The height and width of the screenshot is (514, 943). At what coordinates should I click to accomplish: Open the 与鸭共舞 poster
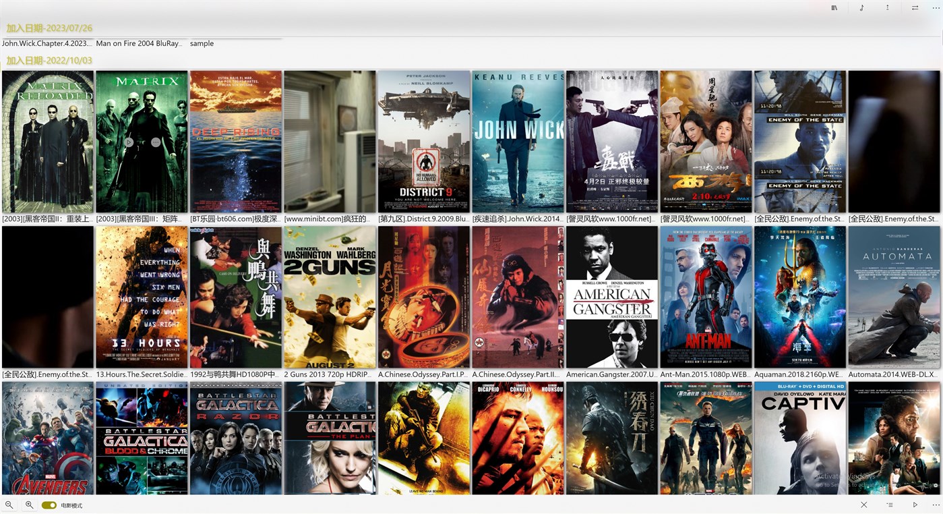point(236,297)
